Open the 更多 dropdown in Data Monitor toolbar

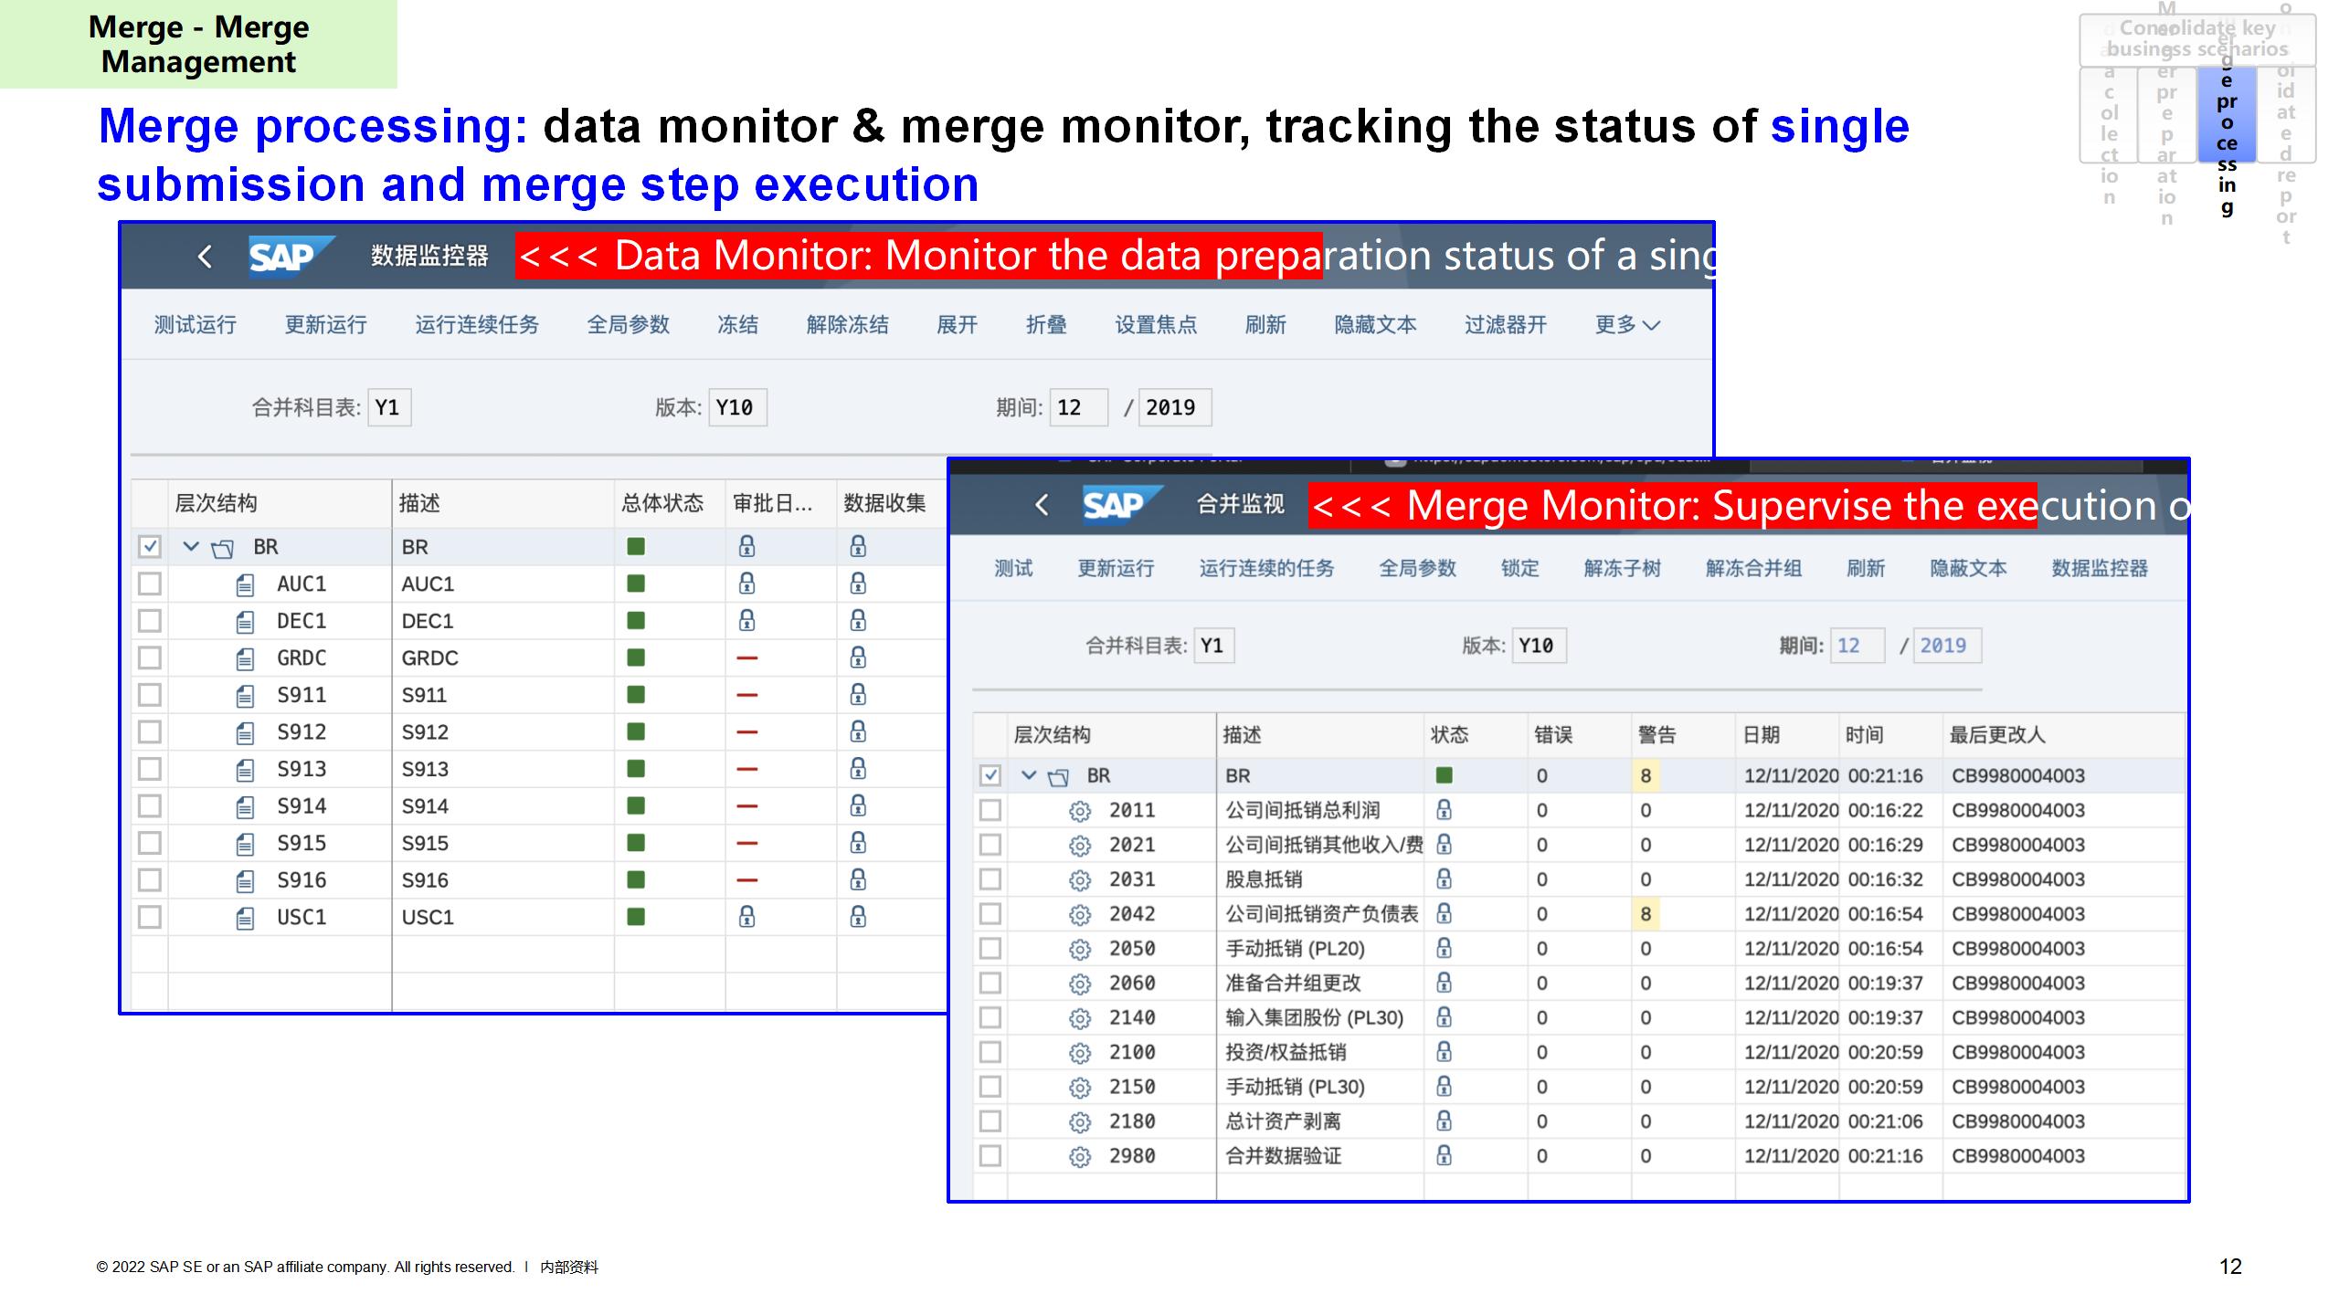pos(1626,325)
